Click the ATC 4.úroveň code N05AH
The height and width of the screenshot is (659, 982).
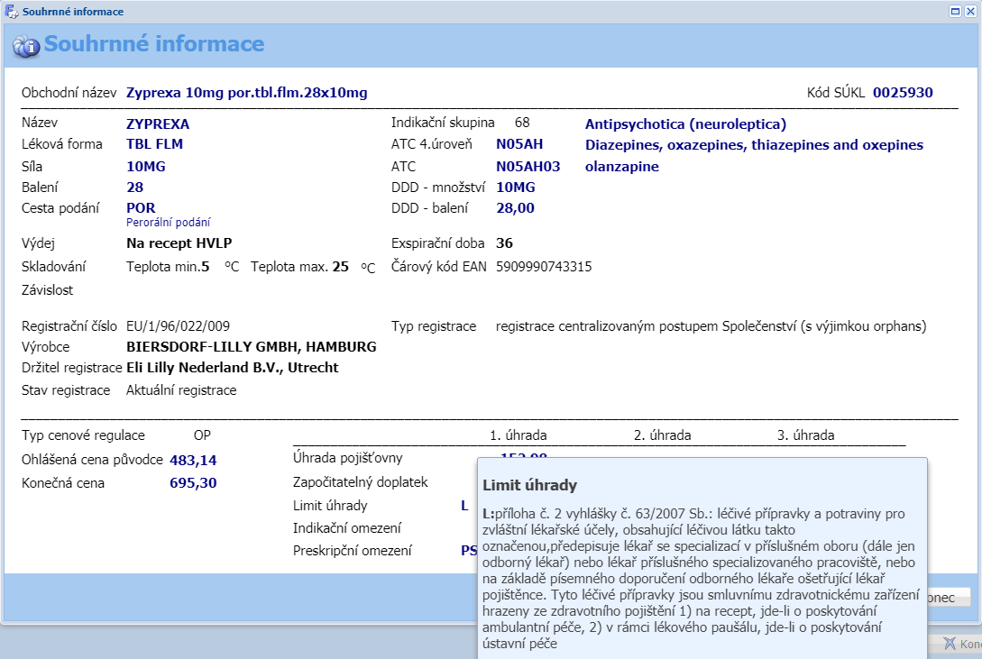(x=519, y=144)
